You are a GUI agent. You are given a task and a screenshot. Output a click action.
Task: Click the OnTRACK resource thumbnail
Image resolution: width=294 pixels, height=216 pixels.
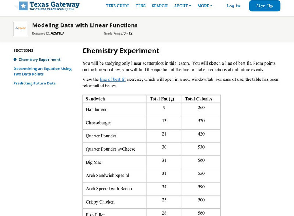coord(21,29)
